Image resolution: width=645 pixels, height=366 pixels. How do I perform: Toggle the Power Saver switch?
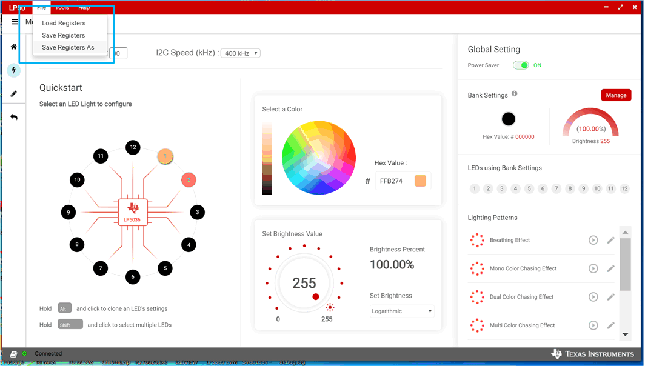tap(520, 65)
